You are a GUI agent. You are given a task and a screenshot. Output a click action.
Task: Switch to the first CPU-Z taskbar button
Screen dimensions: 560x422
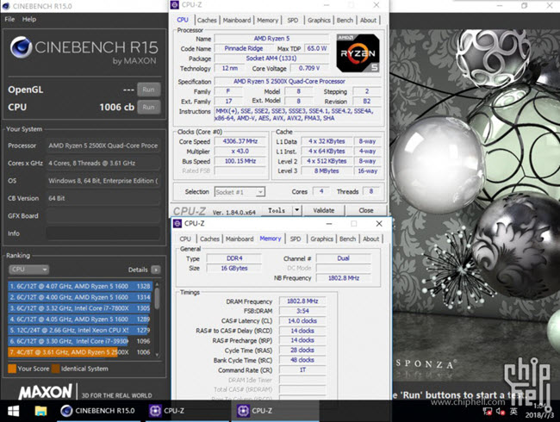[167, 410]
